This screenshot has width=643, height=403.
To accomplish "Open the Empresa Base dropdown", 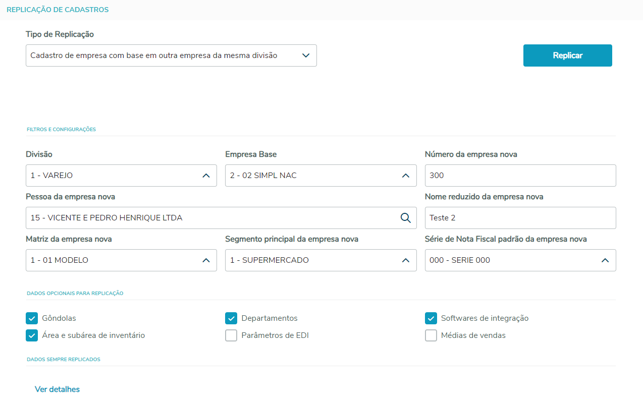I will point(320,176).
